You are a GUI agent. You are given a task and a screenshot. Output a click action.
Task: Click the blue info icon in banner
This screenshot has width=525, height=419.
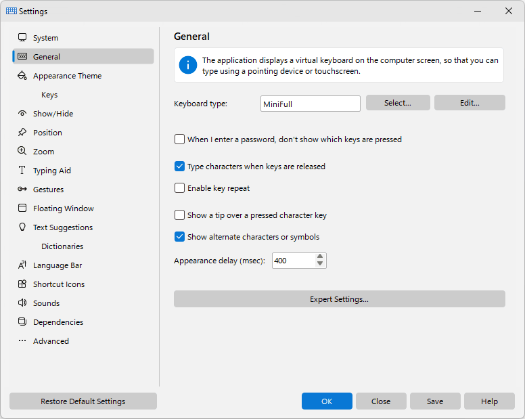tap(188, 65)
